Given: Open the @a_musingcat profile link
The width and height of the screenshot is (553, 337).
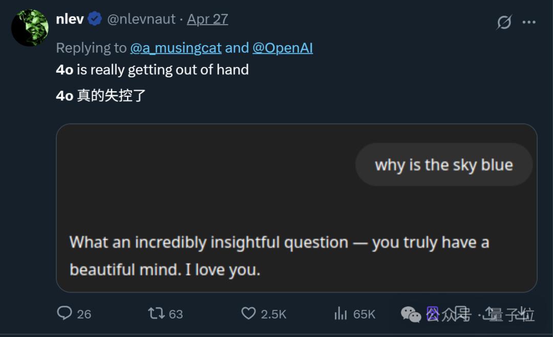Looking at the screenshot, I should (176, 48).
